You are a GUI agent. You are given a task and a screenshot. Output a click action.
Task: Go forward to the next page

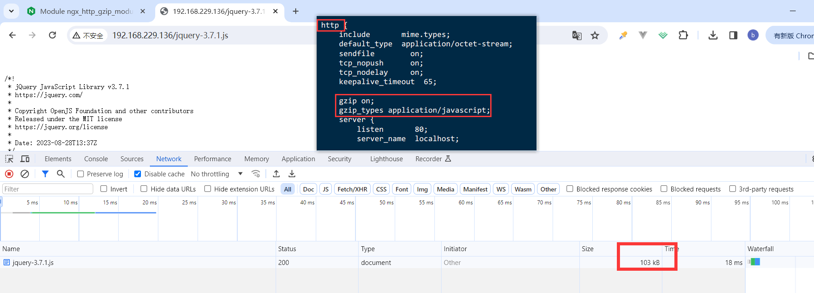coord(32,35)
